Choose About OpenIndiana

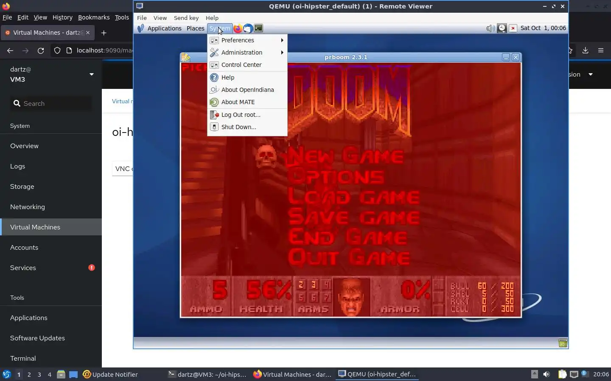pos(247,90)
